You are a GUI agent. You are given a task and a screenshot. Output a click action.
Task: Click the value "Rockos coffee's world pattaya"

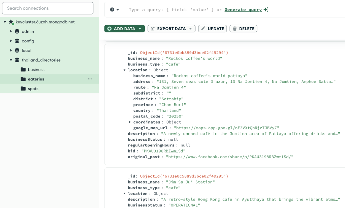pos(209,76)
